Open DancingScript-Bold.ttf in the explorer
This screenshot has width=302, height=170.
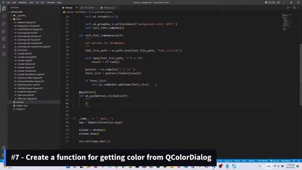(27, 33)
